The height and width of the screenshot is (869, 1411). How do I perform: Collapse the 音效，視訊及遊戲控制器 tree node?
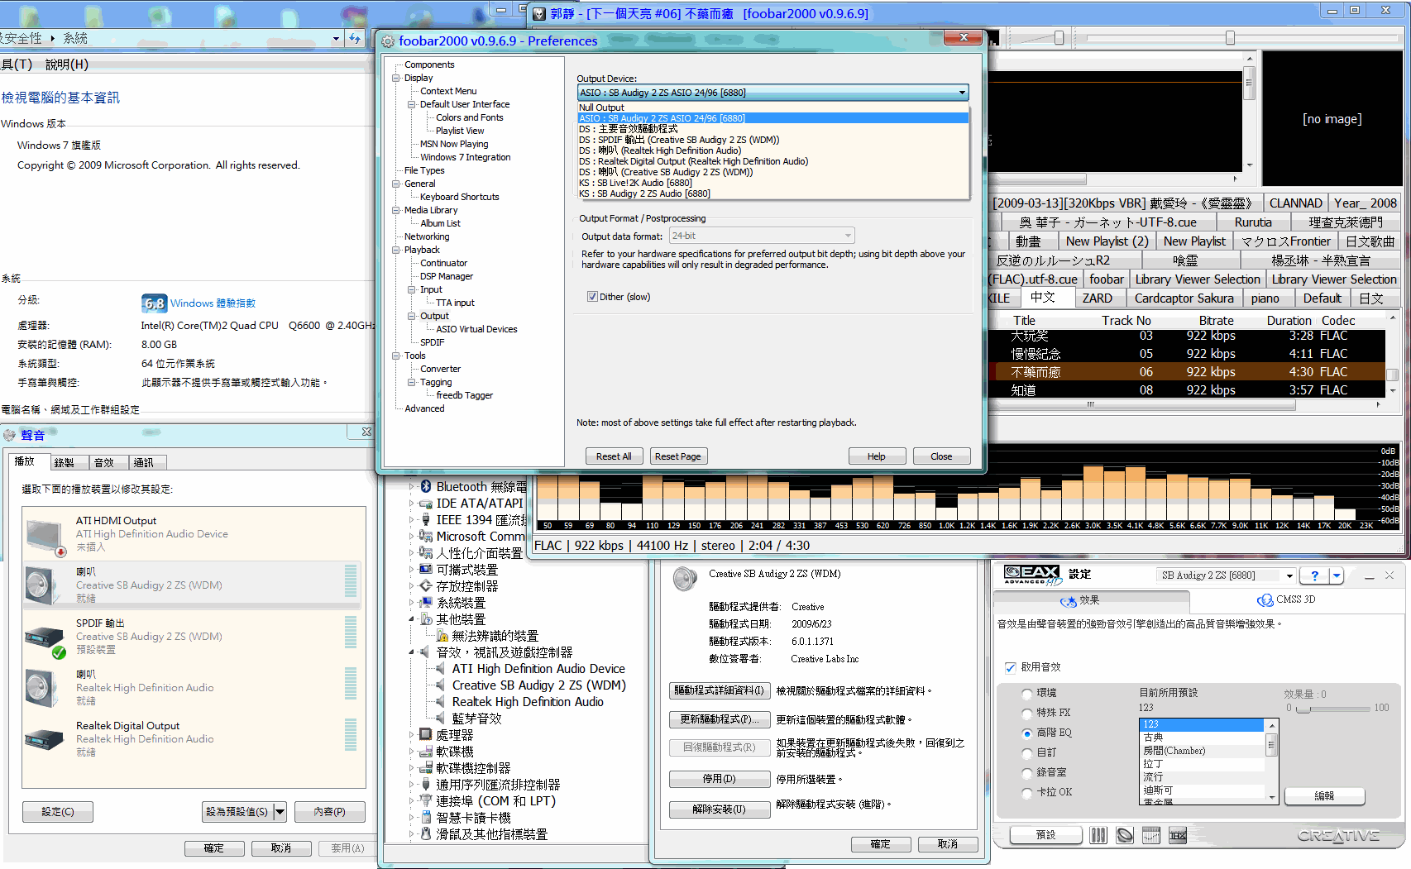411,652
